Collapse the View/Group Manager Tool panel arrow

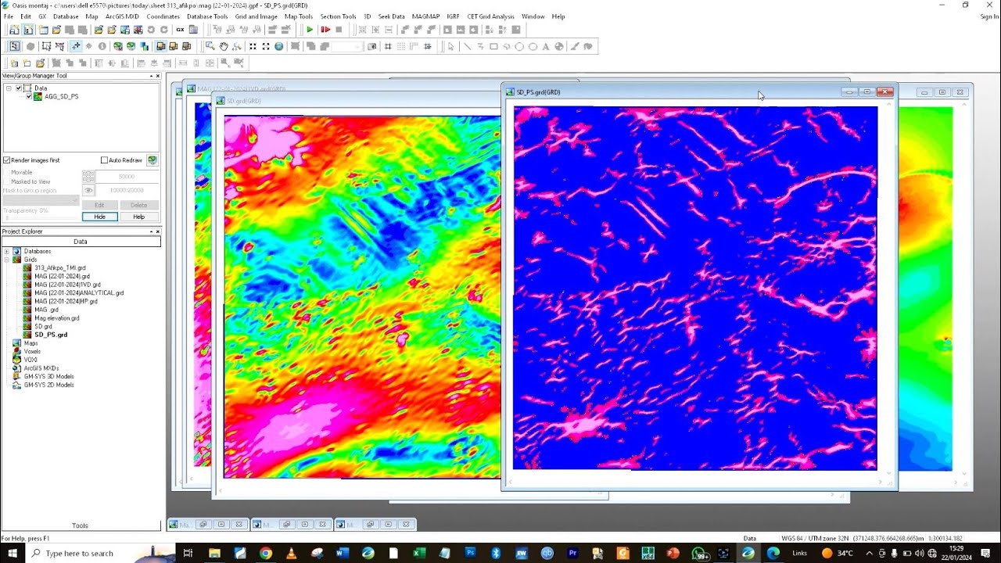(x=151, y=76)
